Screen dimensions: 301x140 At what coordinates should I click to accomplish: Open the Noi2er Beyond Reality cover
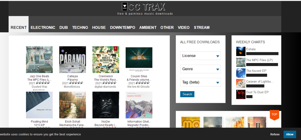(106, 105)
